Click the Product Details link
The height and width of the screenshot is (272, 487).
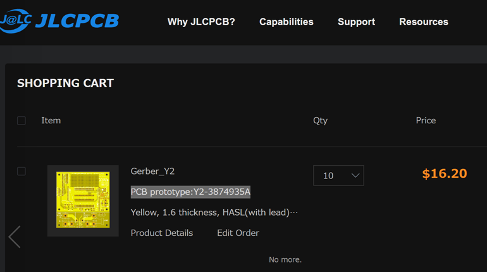tap(162, 233)
